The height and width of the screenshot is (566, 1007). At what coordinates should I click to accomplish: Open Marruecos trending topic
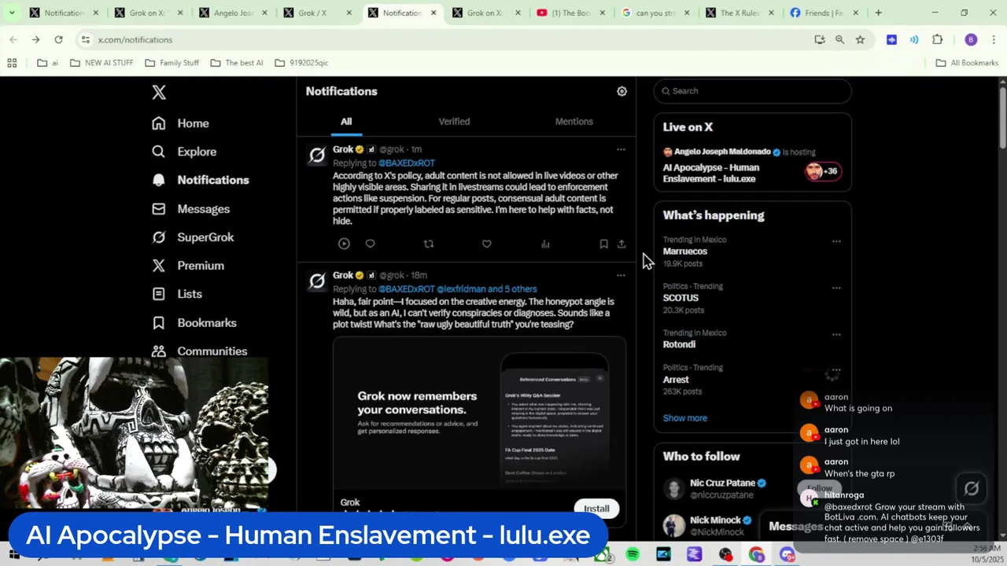(x=684, y=252)
